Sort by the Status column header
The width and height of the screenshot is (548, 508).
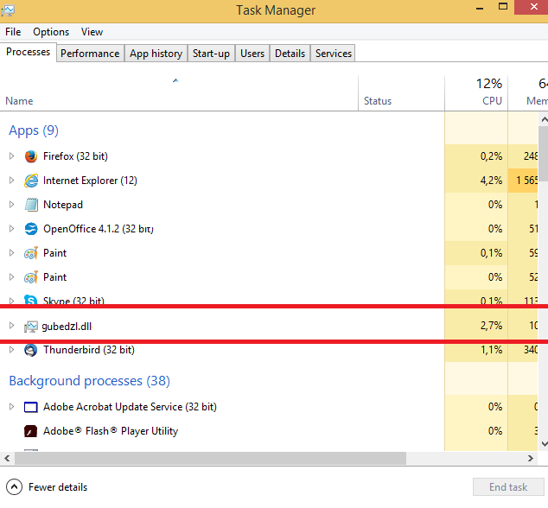(x=401, y=93)
